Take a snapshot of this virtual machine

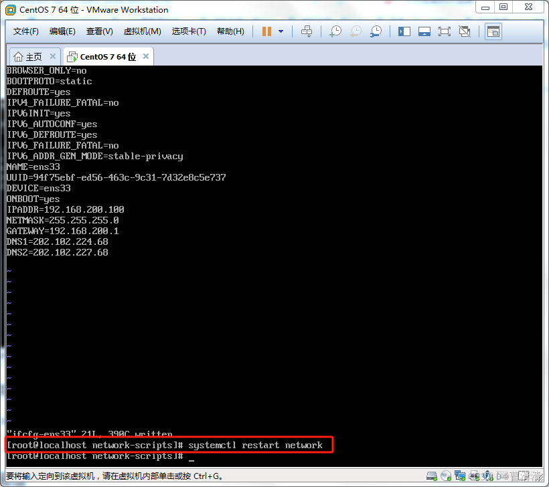pos(335,31)
